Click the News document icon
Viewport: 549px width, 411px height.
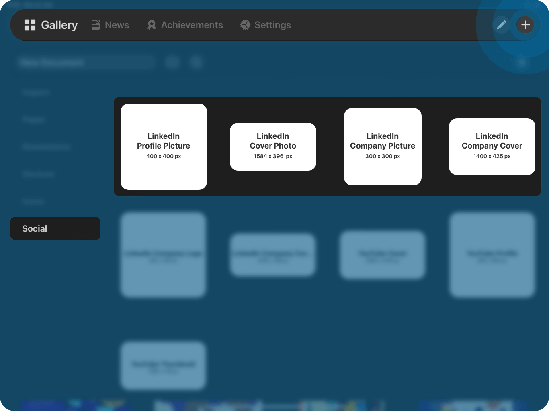[x=96, y=25]
